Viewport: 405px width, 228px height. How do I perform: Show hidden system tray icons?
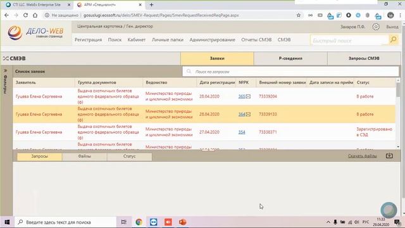(x=328, y=222)
